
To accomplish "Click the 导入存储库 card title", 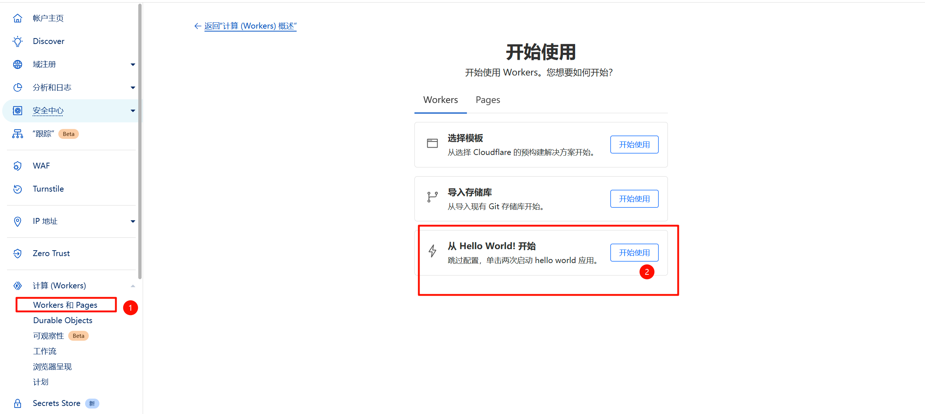I will point(470,192).
